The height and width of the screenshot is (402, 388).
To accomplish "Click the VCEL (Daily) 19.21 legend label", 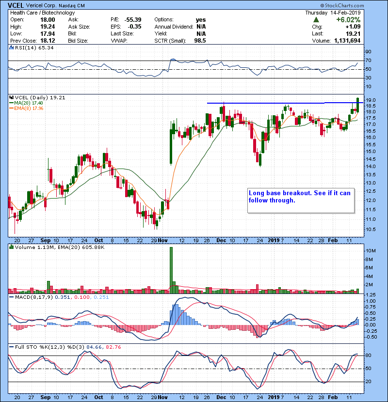I will pyautogui.click(x=40, y=97).
